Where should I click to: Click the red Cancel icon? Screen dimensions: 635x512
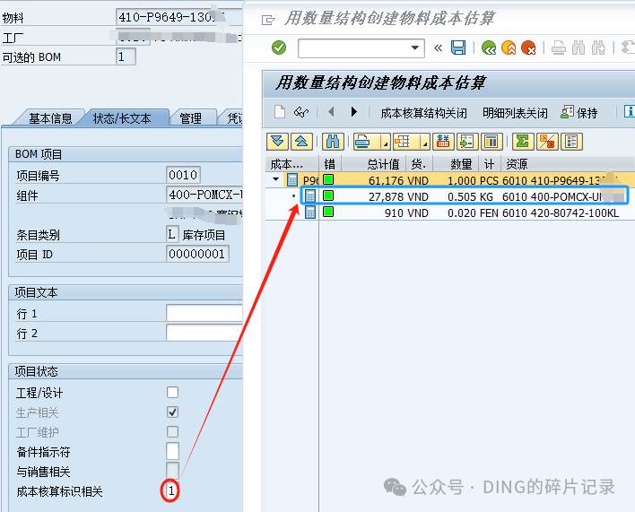528,48
